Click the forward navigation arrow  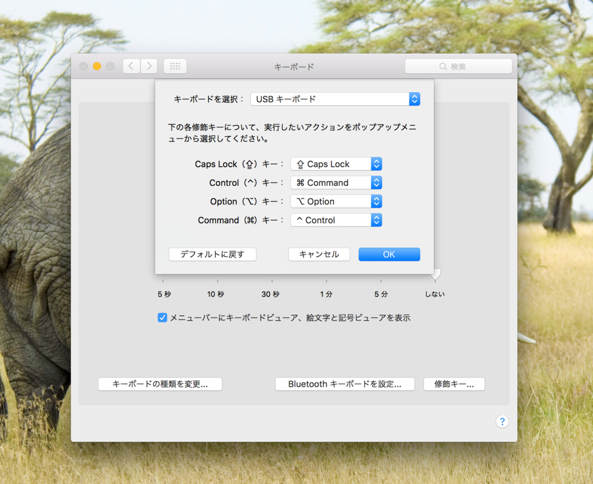[148, 65]
